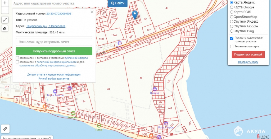Select Спутник Google radio option
271x139 pixels.
(232, 26)
